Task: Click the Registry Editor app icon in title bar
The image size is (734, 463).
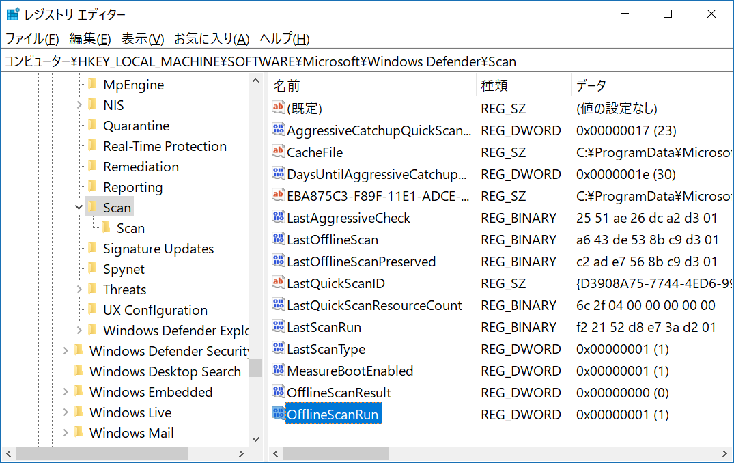Action: click(x=13, y=14)
